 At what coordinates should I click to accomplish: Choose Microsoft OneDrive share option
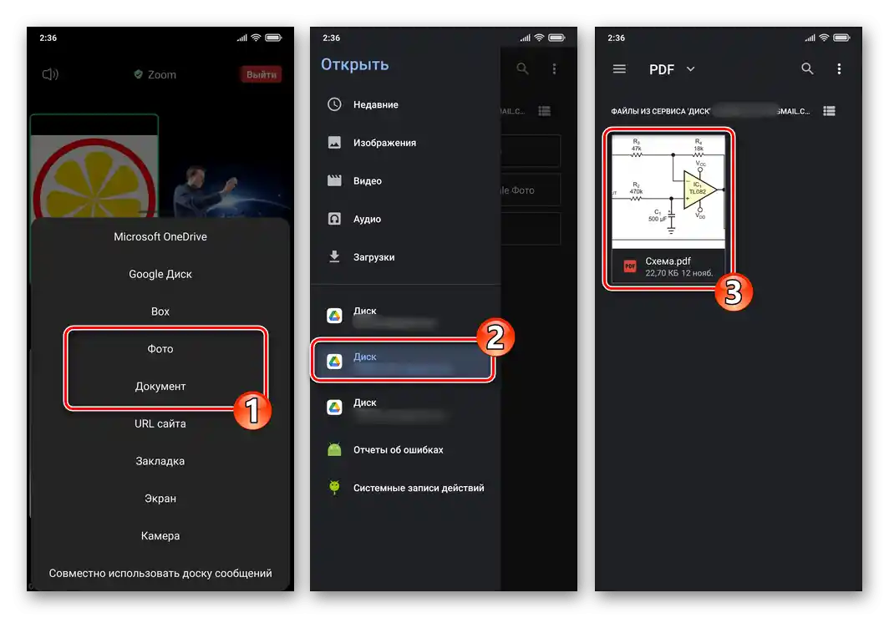coord(160,237)
